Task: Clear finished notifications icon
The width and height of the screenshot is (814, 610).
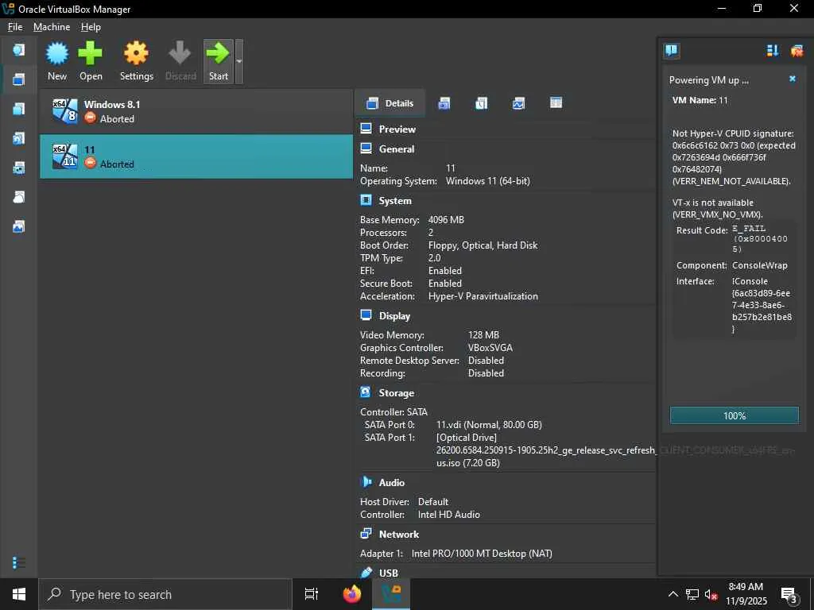Action: click(797, 50)
